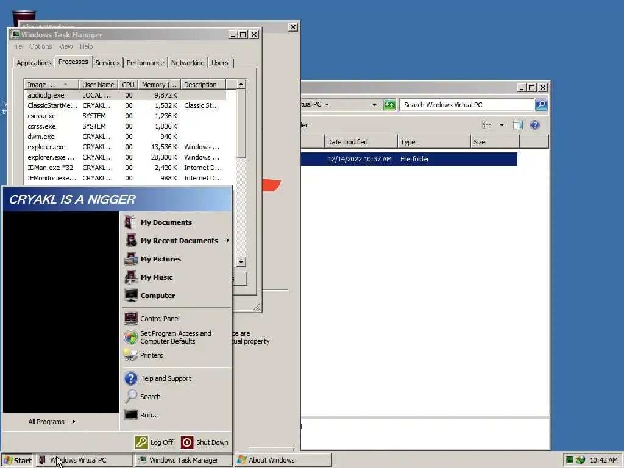Sort processes by the Description column
Screen dimensions: 624x468
(x=203, y=84)
